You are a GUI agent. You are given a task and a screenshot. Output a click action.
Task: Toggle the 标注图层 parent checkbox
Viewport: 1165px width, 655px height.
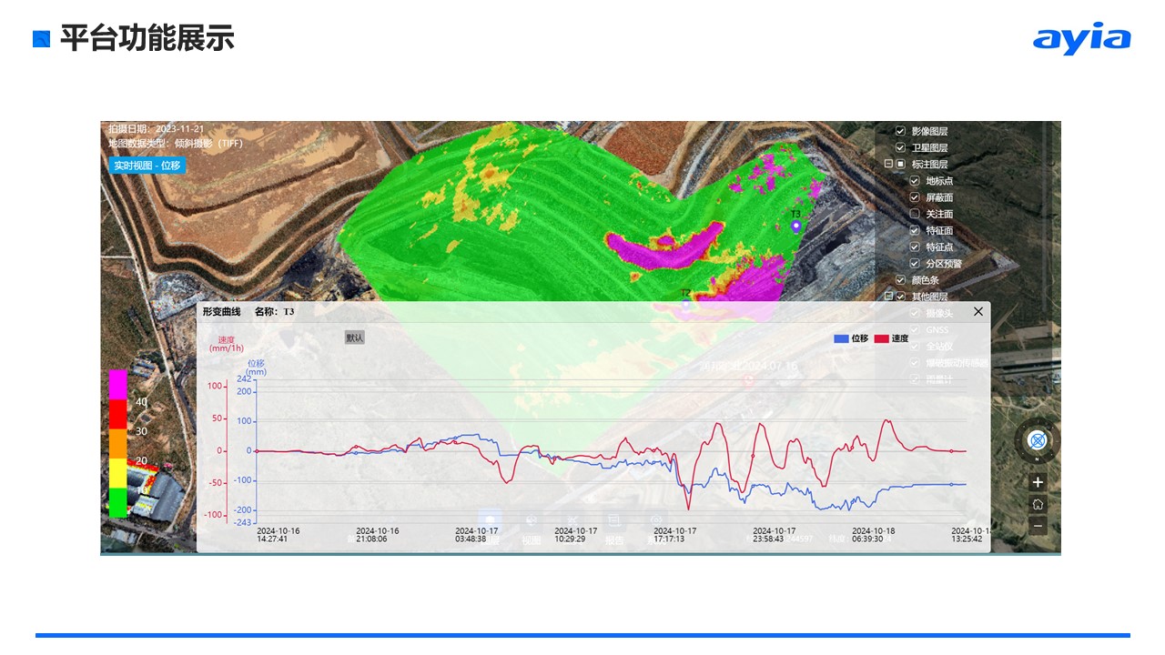[900, 165]
